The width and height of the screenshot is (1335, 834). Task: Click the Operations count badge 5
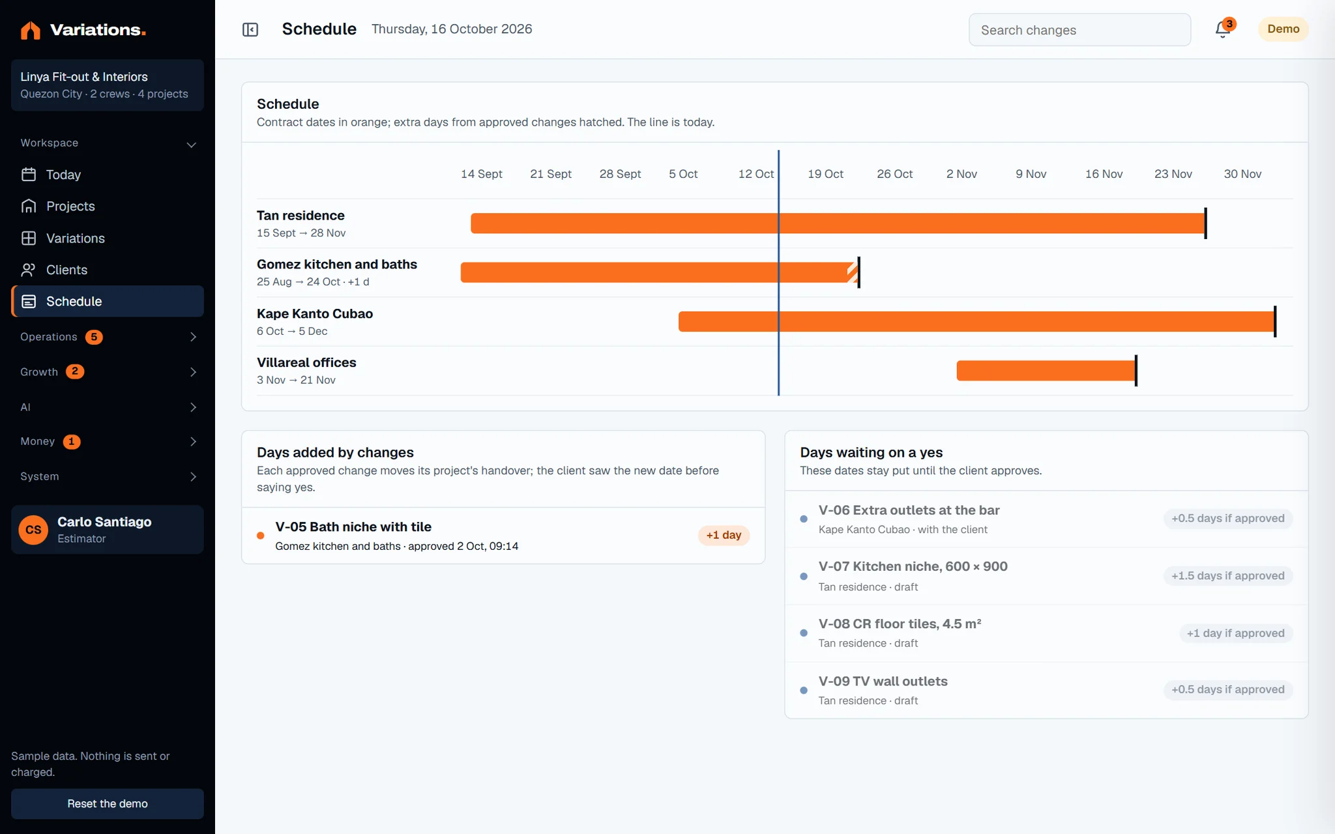tap(94, 337)
